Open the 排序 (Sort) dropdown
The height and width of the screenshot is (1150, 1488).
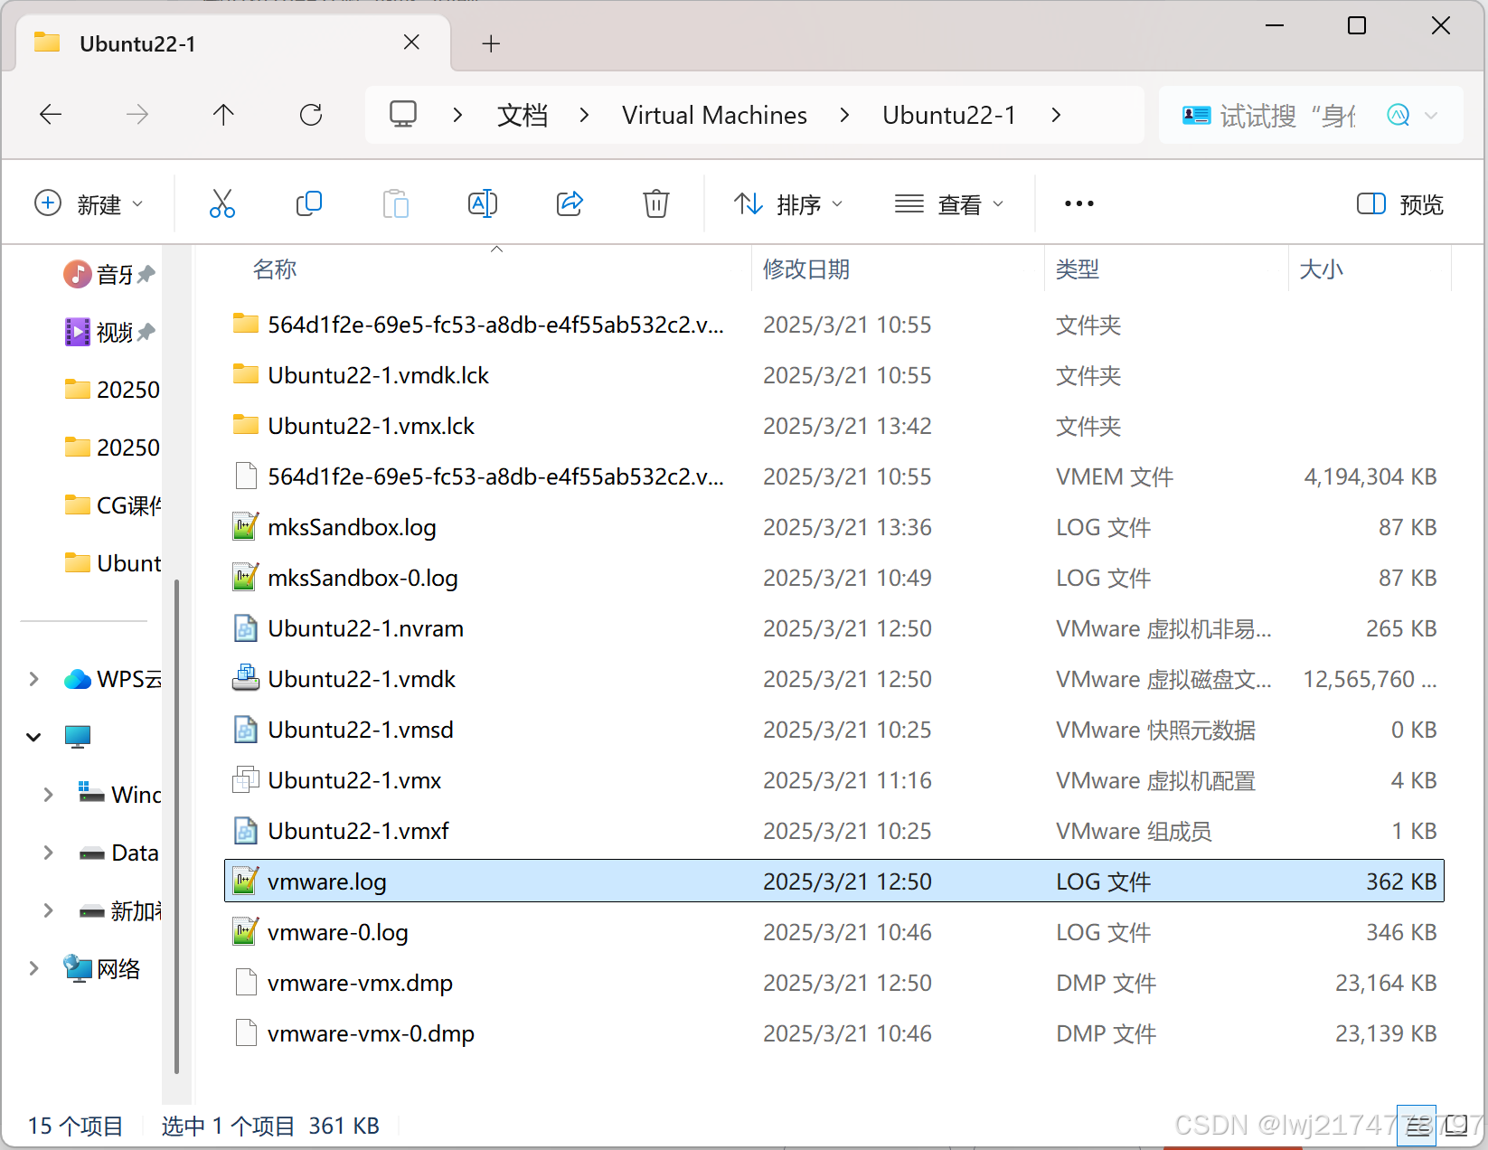click(x=788, y=204)
